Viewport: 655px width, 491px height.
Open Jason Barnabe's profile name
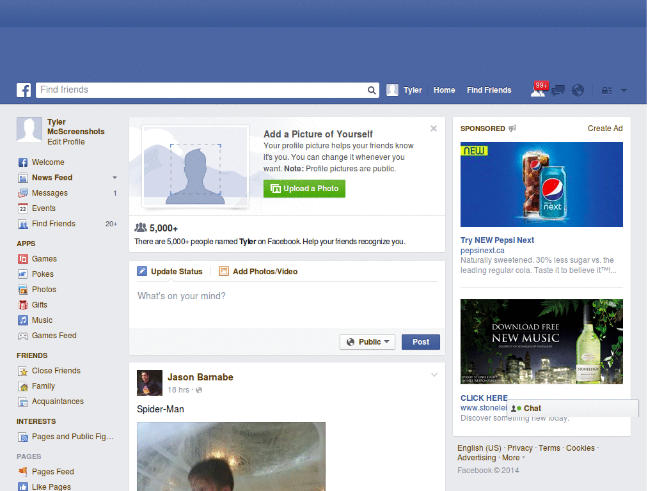(200, 377)
